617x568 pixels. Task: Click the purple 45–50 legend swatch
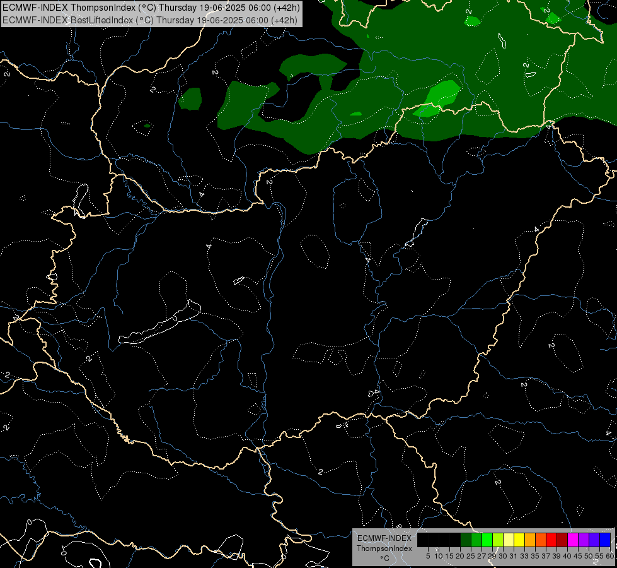pyautogui.click(x=584, y=540)
